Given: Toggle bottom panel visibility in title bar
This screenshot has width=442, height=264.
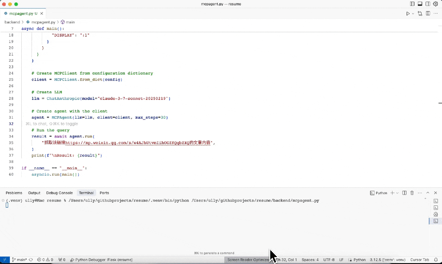Looking at the screenshot, I should tap(420, 4).
